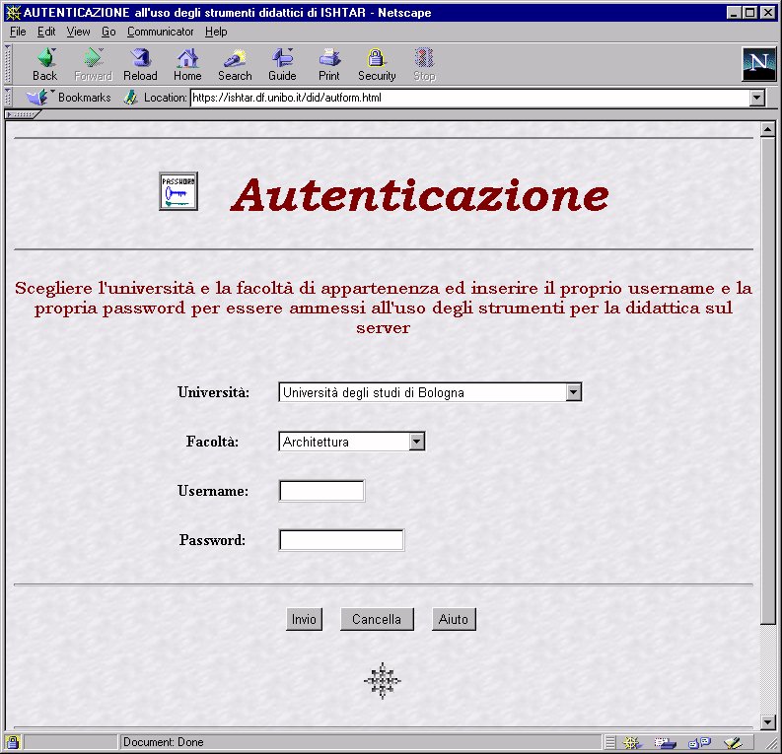Open Composer from component bar
This screenshot has height=754, width=782.
(x=733, y=742)
